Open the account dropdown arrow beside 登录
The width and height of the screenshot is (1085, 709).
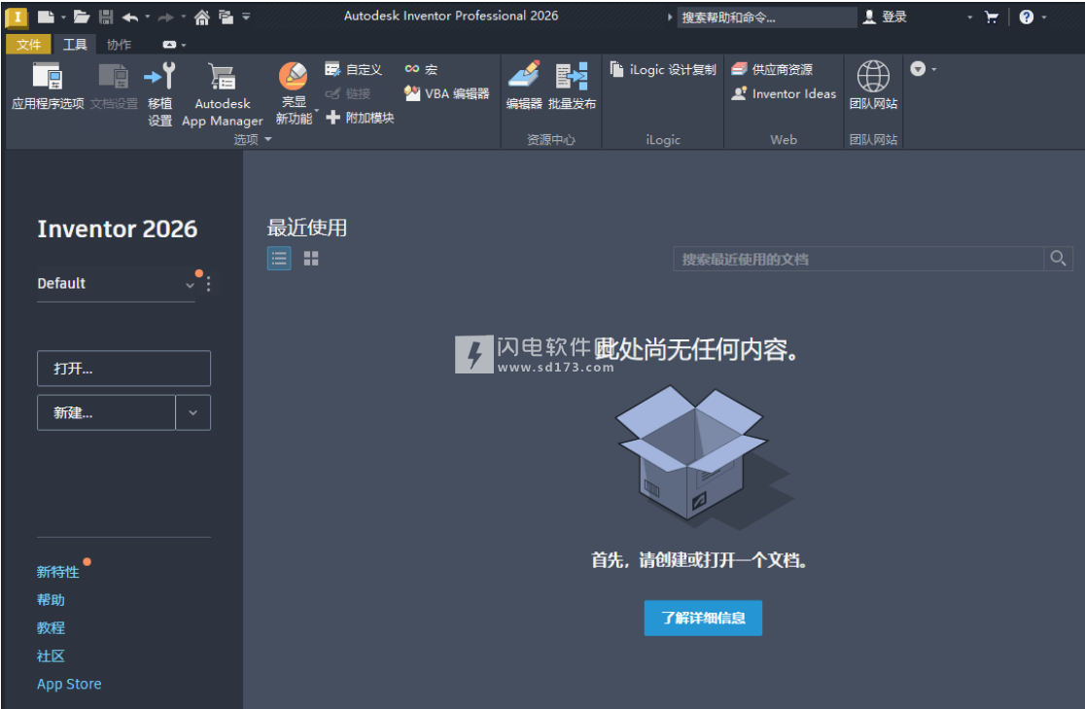(969, 18)
